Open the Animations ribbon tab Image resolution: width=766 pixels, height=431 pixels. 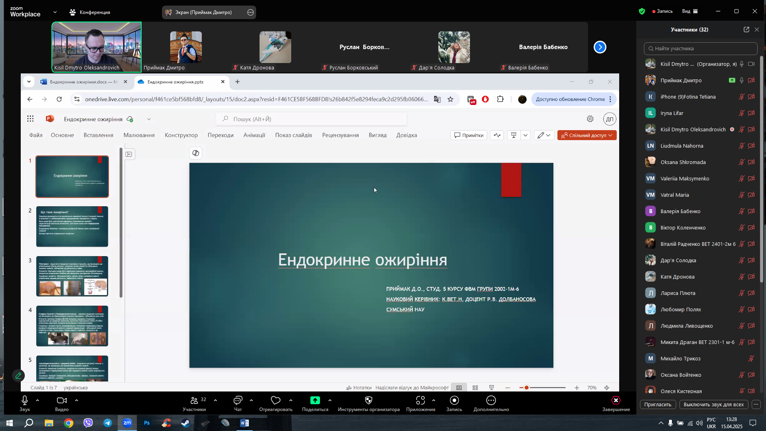254,135
